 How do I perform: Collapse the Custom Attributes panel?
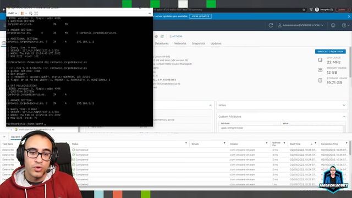[x=344, y=117]
